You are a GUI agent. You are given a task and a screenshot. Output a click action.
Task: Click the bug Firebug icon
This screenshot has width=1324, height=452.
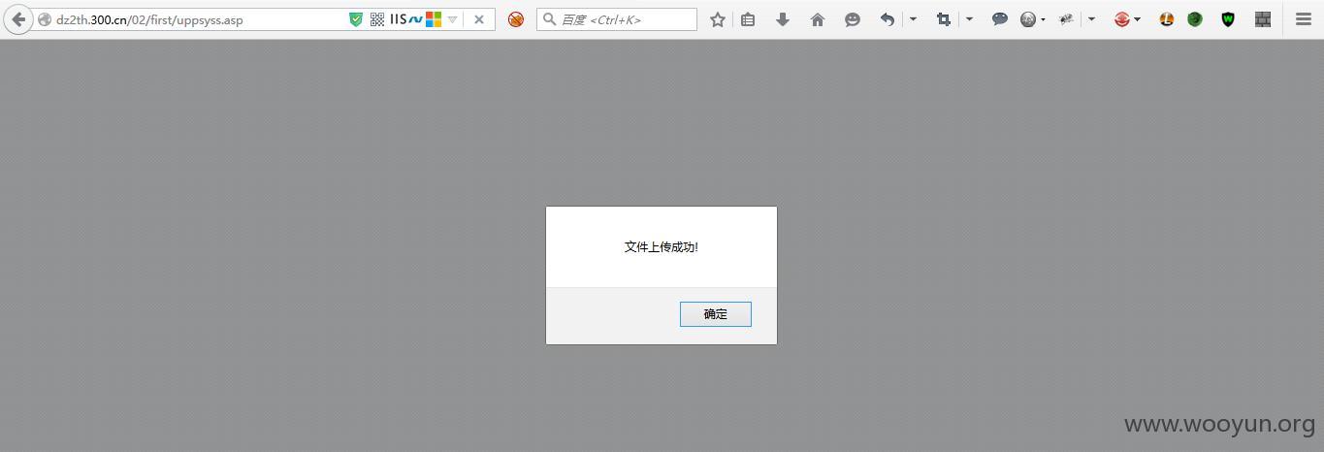tap(1067, 19)
